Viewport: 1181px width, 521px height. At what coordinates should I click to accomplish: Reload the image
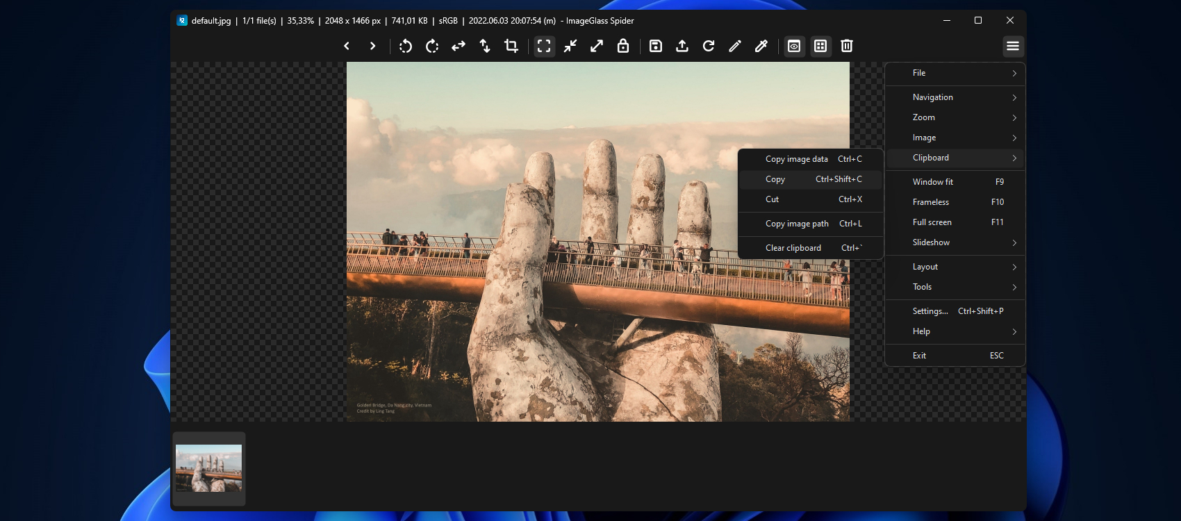(x=709, y=46)
